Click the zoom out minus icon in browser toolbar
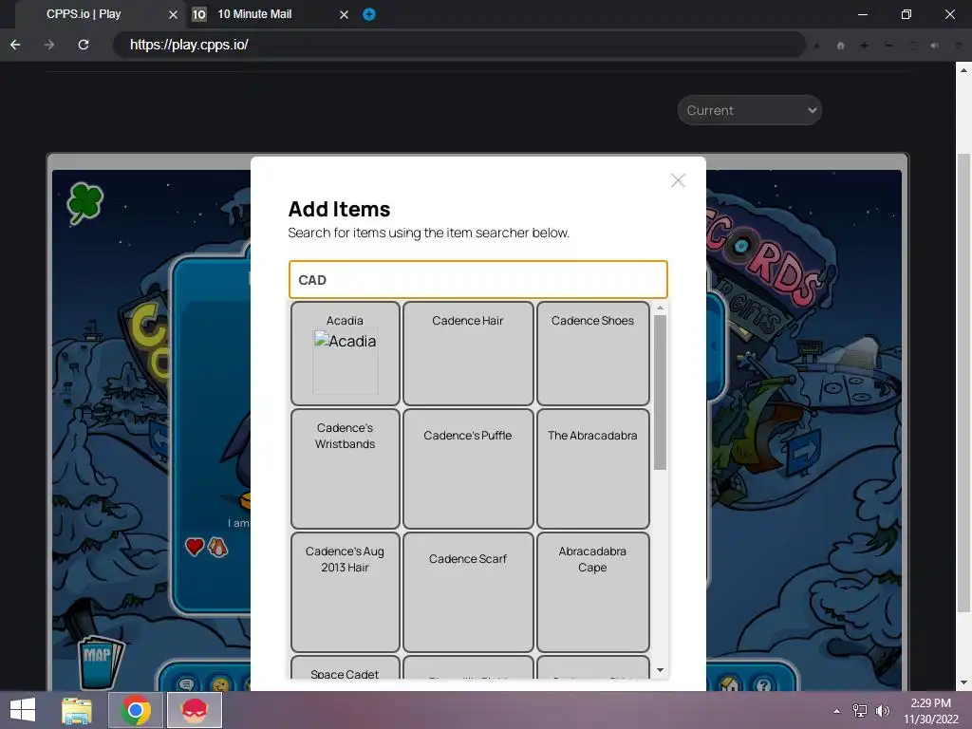Viewport: 972px width, 729px height. click(888, 46)
